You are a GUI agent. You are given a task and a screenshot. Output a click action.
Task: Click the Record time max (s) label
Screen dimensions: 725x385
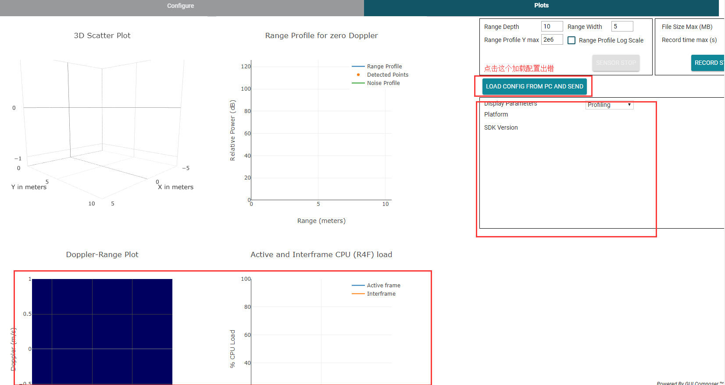point(689,40)
